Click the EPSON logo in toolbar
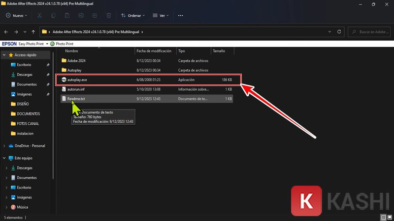This screenshot has height=221, width=394. pyautogui.click(x=9, y=44)
